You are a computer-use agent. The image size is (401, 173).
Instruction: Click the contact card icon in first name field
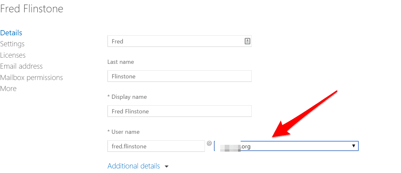pyautogui.click(x=247, y=41)
